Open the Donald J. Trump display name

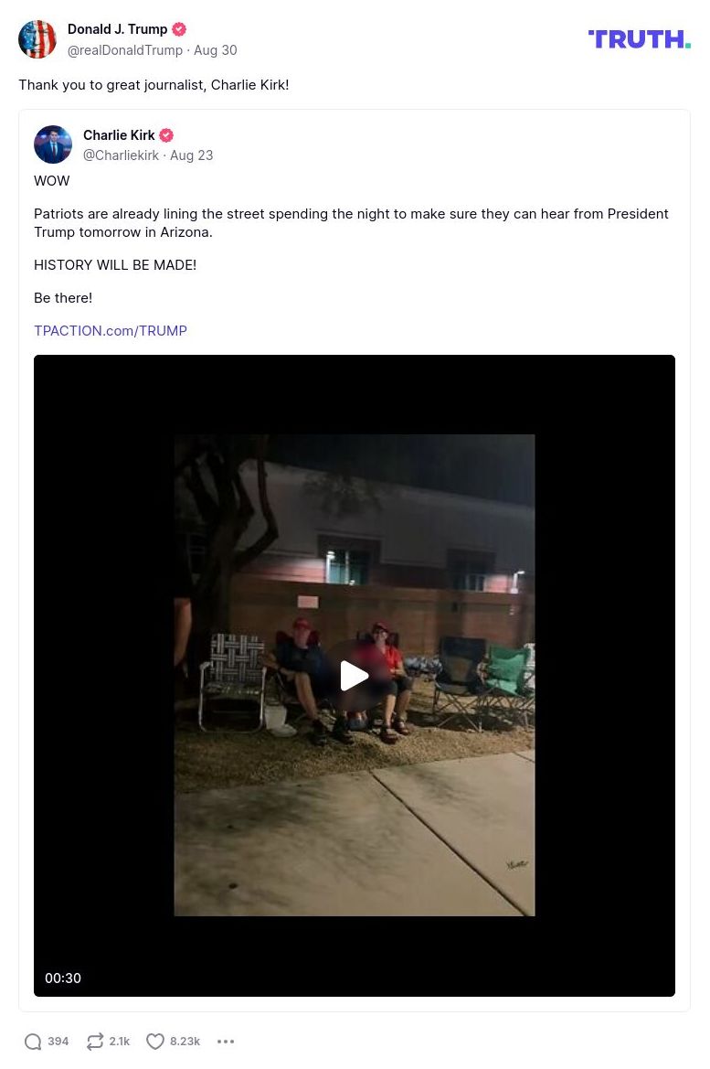pyautogui.click(x=117, y=29)
